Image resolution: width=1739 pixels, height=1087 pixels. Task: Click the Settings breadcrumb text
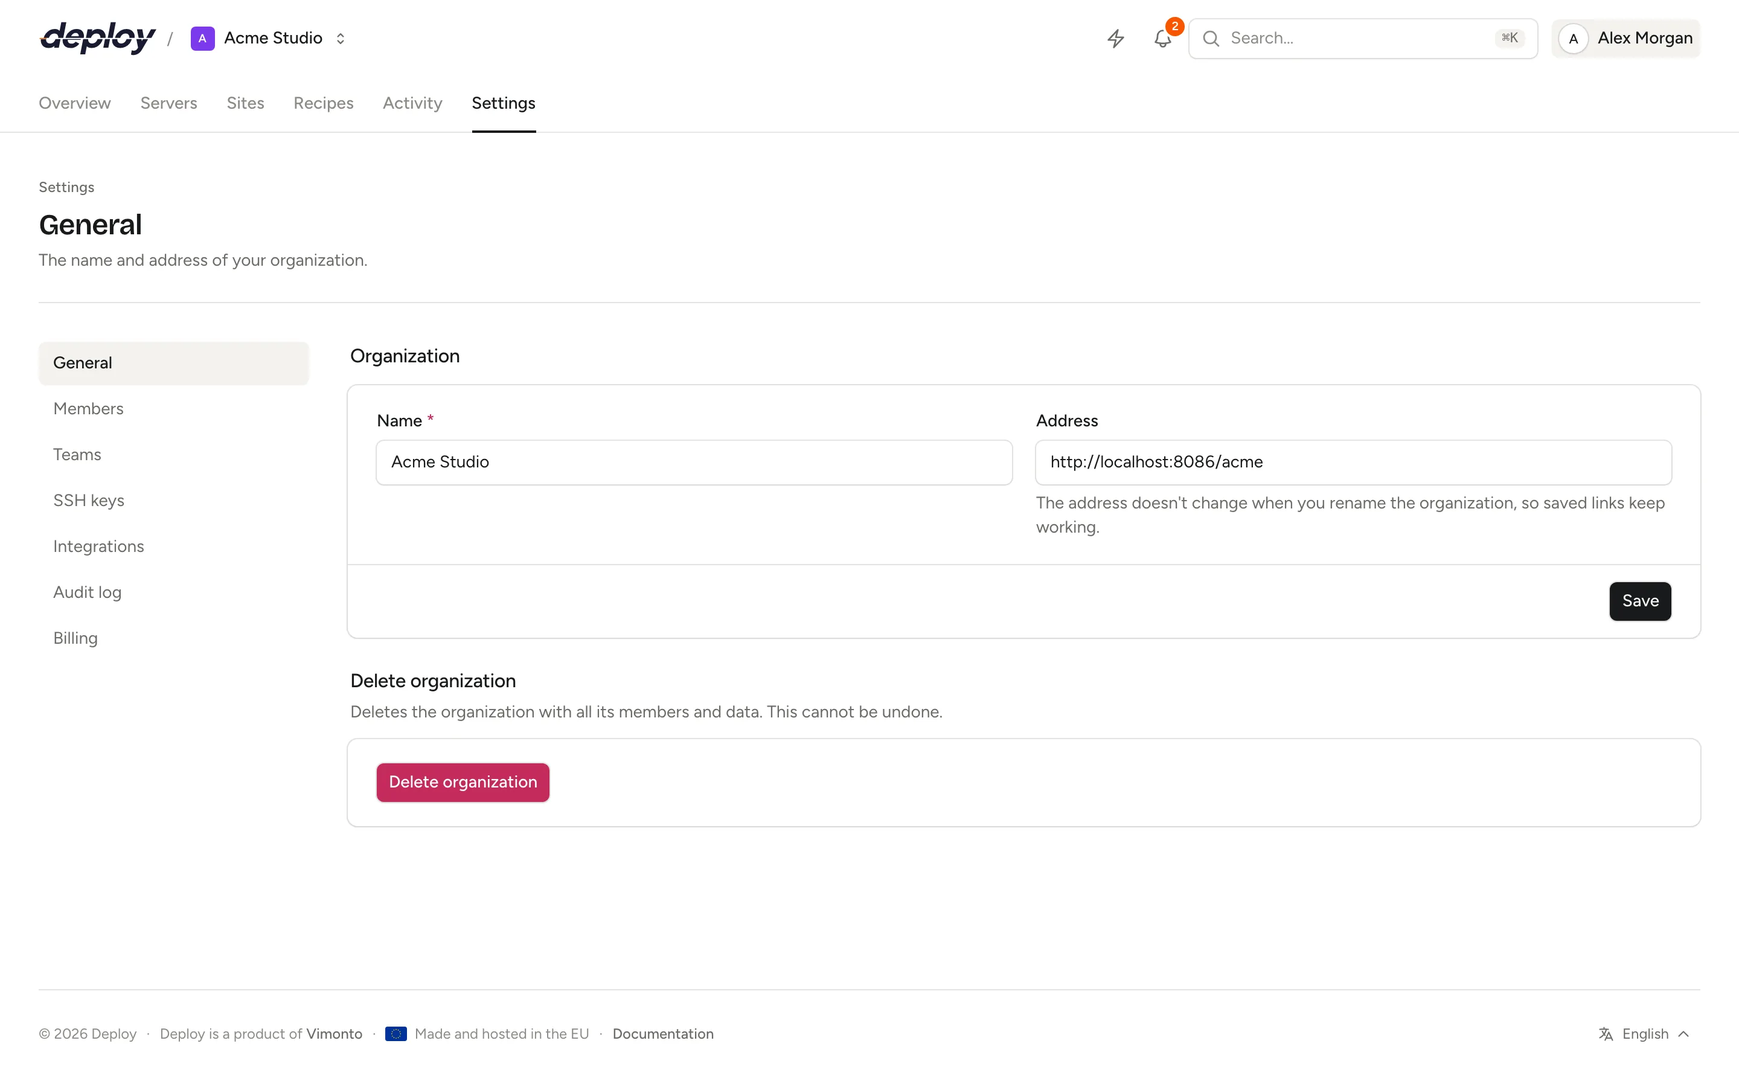[66, 188]
